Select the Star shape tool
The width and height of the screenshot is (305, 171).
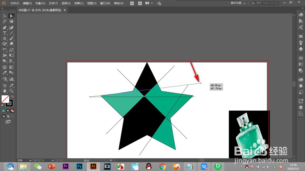pyautogui.click(x=5, y=38)
